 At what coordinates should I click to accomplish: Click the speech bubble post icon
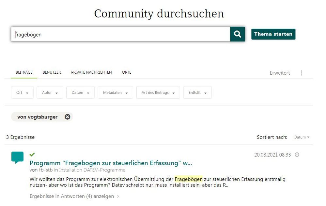coord(17,157)
